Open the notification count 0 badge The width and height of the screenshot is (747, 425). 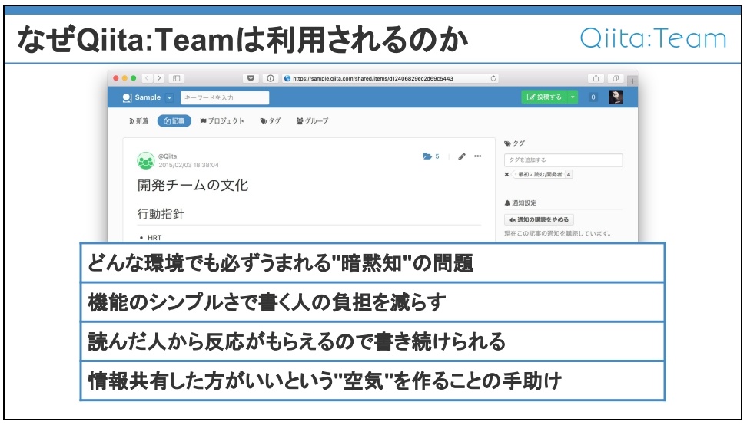click(x=593, y=97)
